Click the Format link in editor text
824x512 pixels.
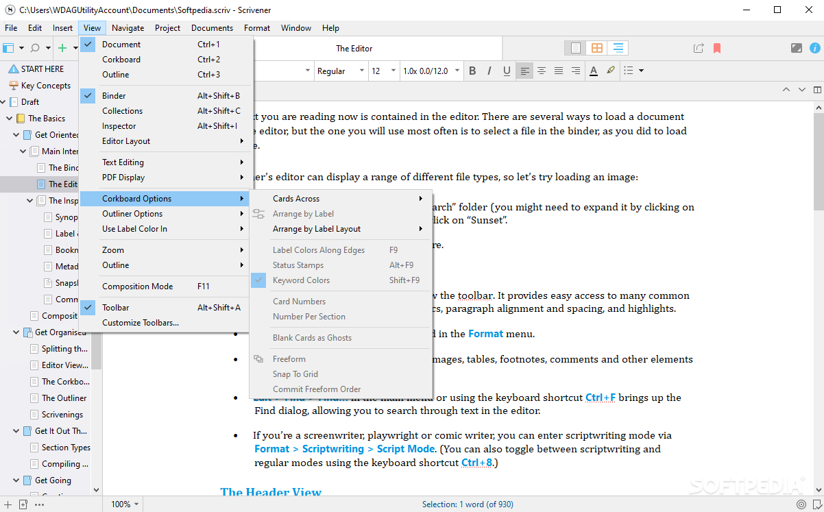click(486, 334)
